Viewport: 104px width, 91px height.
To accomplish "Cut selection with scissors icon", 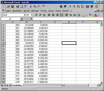I will point(31,6).
